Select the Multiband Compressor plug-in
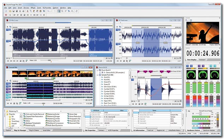Screen dimensions: 224x140 pos(54,123)
